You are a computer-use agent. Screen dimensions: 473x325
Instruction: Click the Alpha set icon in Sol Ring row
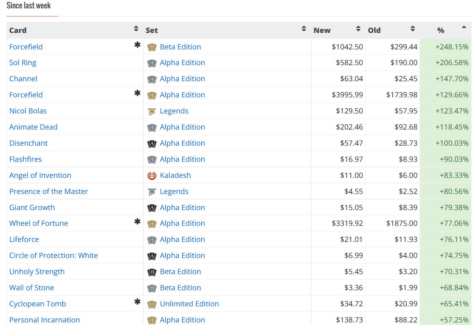click(152, 63)
